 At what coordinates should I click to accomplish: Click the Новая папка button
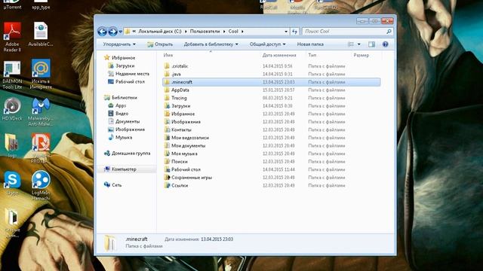pyautogui.click(x=310, y=44)
